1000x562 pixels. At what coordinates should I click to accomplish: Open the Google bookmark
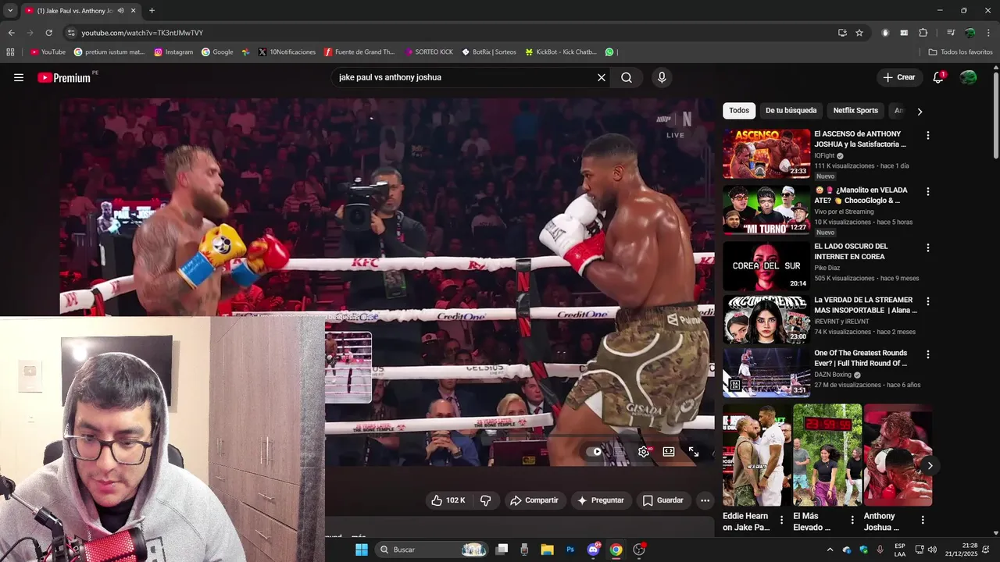coord(217,52)
